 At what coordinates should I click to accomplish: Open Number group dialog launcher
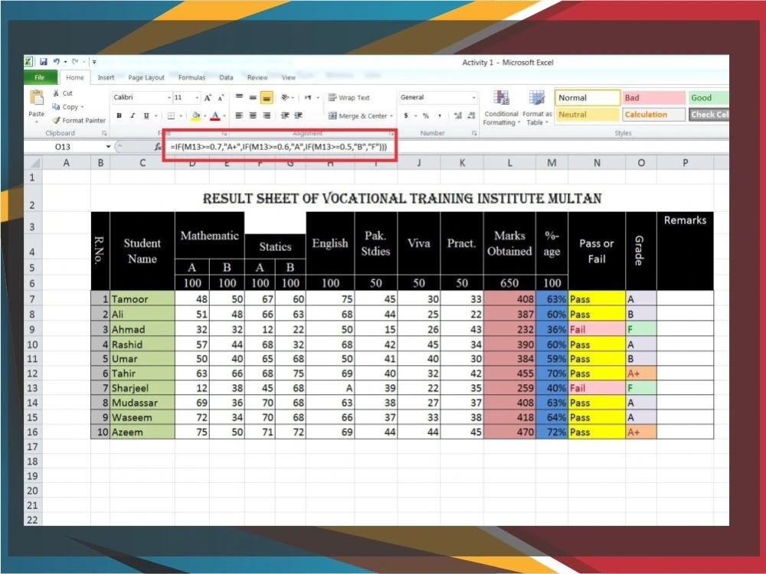[474, 133]
